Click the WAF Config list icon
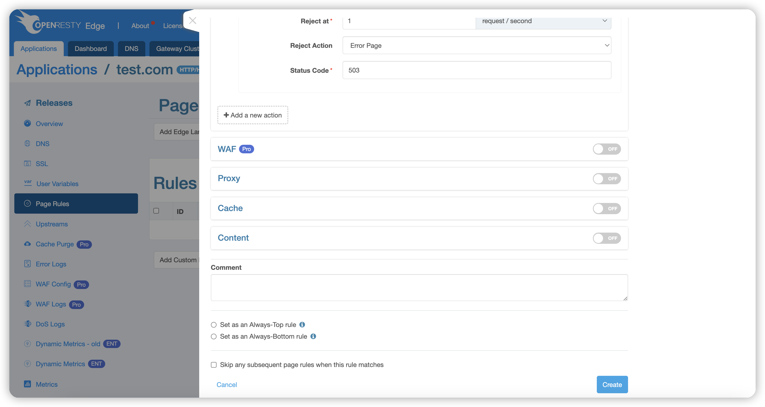 pos(27,284)
